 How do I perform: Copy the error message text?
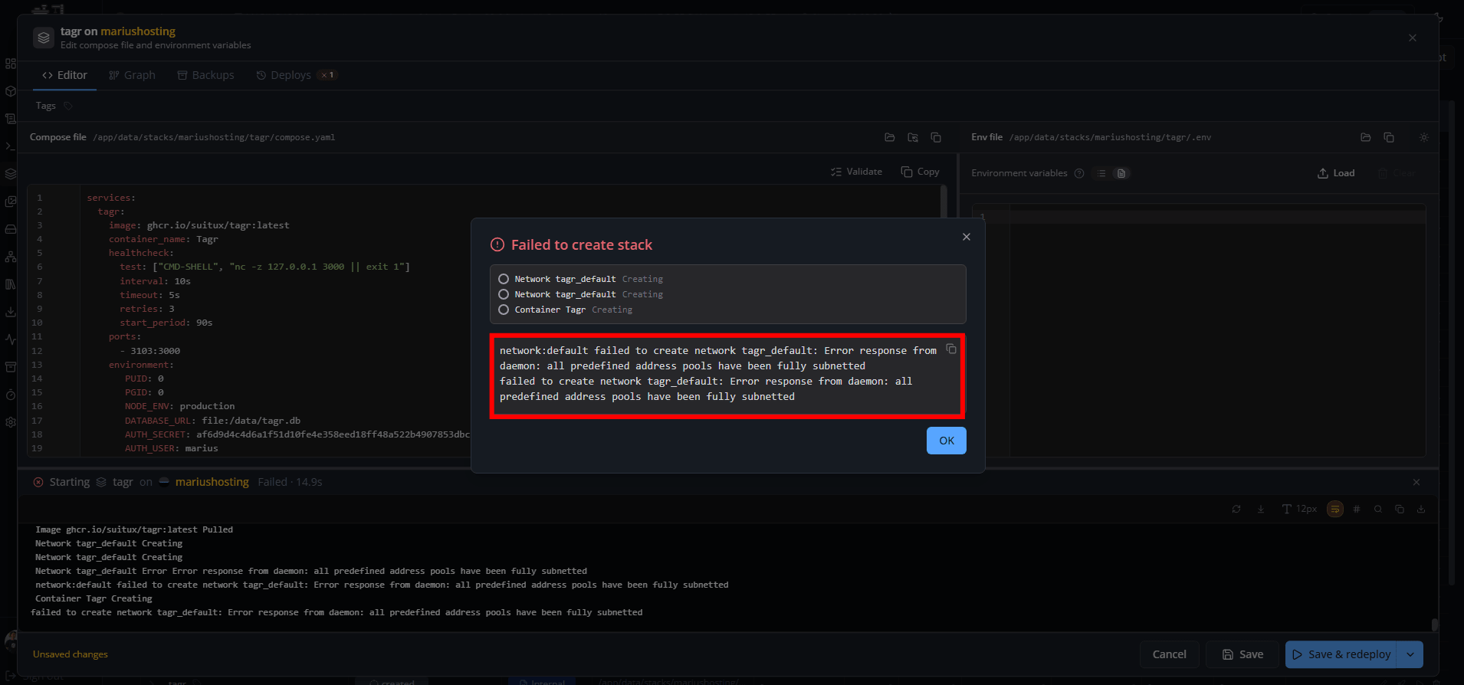(x=951, y=349)
